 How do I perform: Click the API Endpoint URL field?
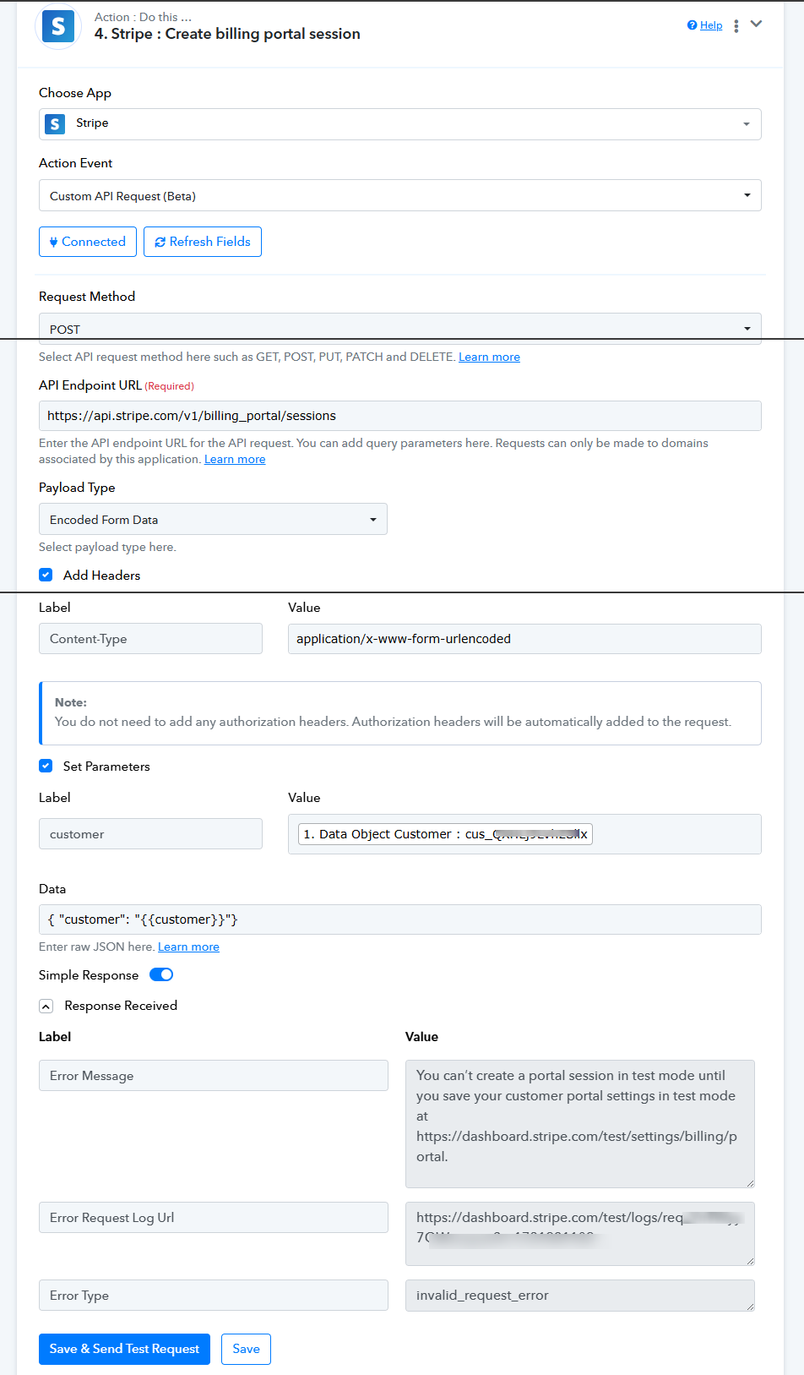[400, 416]
